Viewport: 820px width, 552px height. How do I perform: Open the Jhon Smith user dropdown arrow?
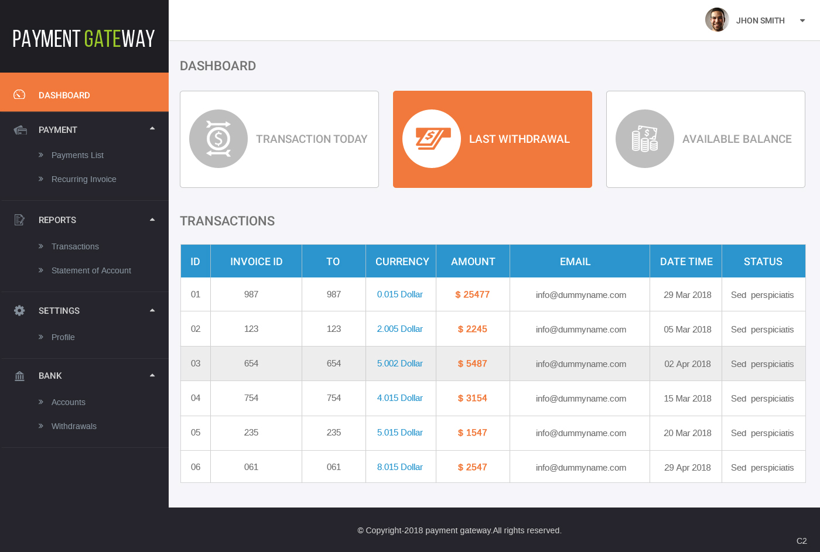(802, 20)
